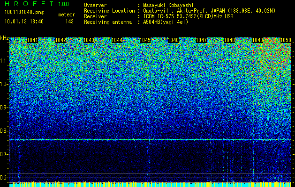Click the bright horizontal carrier line near 0.76 kHz
Viewport: 295px width, 187px height.
coord(151,140)
